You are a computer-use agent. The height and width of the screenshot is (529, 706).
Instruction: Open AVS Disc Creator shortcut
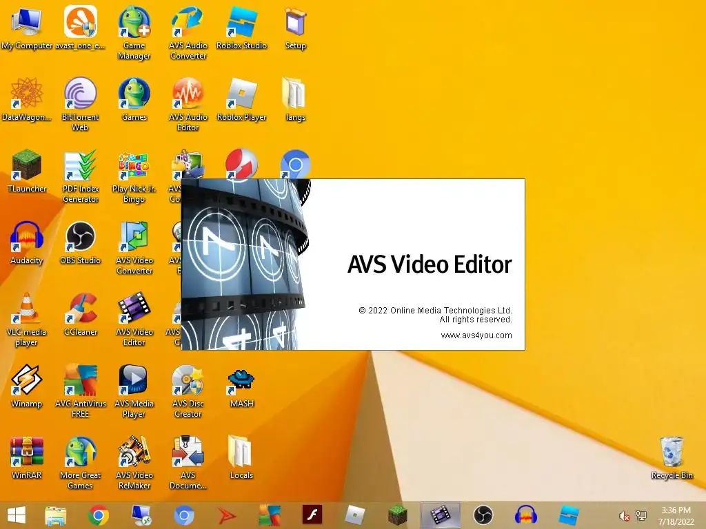[x=188, y=391]
